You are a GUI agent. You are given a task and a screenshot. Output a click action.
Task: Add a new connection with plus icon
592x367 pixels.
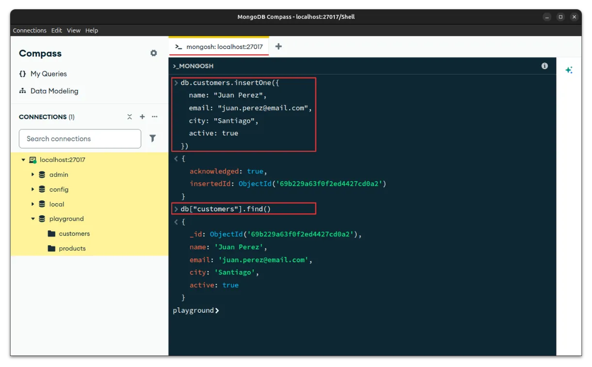pyautogui.click(x=142, y=117)
